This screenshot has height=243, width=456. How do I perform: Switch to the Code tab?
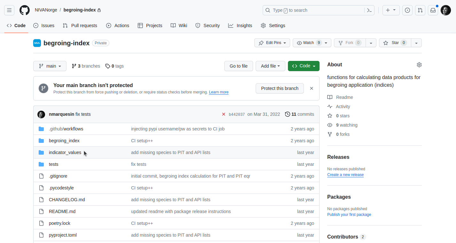(x=16, y=26)
